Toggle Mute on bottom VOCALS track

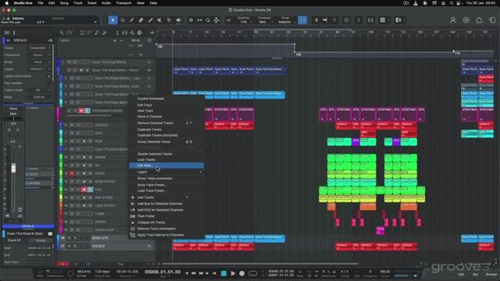point(70,246)
